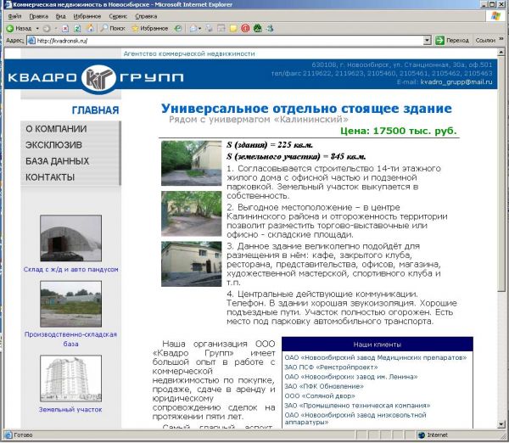The height and width of the screenshot is (443, 509).
Task: Click the warehouse hangar thumbnail image
Action: click(x=70, y=238)
